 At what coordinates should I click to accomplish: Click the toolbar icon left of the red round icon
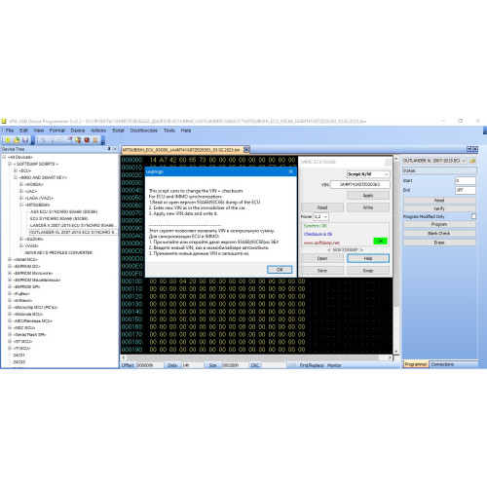click(x=78, y=140)
